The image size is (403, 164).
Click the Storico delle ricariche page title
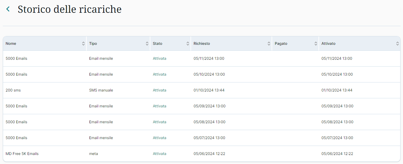(x=70, y=9)
